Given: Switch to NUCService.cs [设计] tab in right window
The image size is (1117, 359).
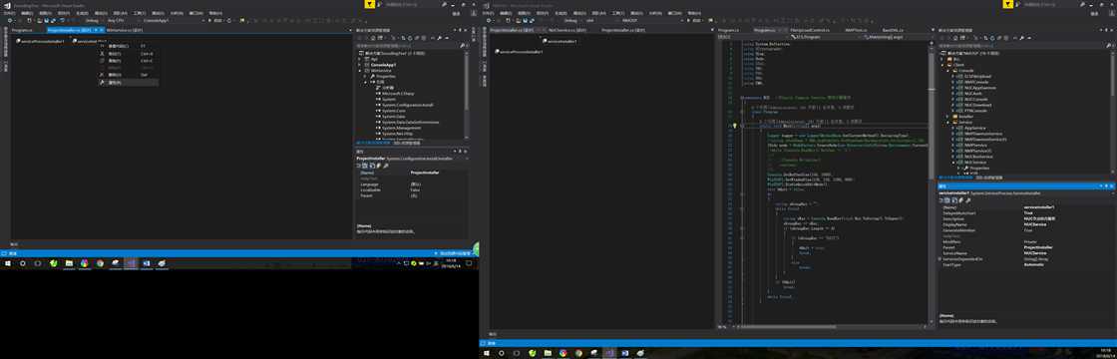Looking at the screenshot, I should 567,31.
